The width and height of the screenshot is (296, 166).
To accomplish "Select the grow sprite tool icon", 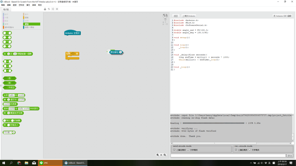I will pos(52,9).
